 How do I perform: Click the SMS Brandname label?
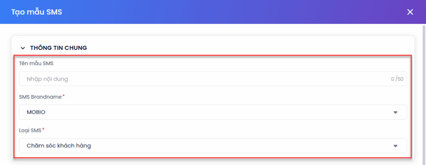[x=40, y=97]
